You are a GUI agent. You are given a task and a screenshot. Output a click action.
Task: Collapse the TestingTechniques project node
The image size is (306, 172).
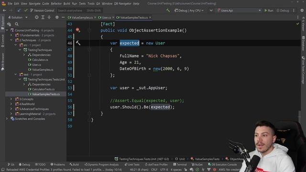point(20,50)
